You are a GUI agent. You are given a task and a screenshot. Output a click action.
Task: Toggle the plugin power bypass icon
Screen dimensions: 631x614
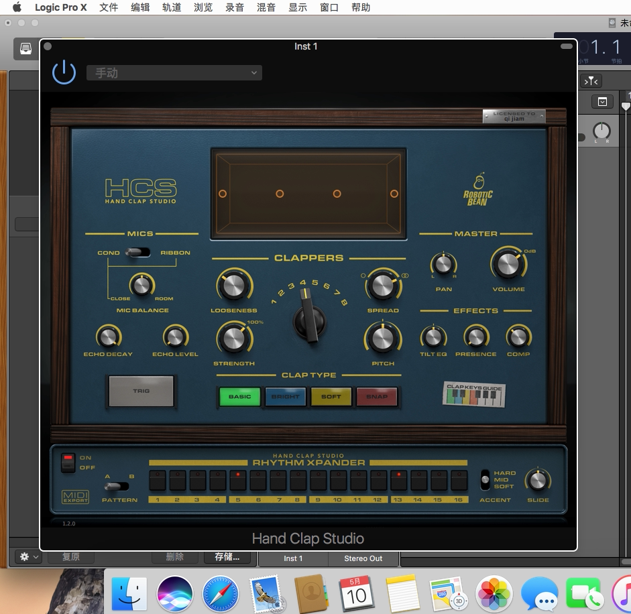click(64, 72)
